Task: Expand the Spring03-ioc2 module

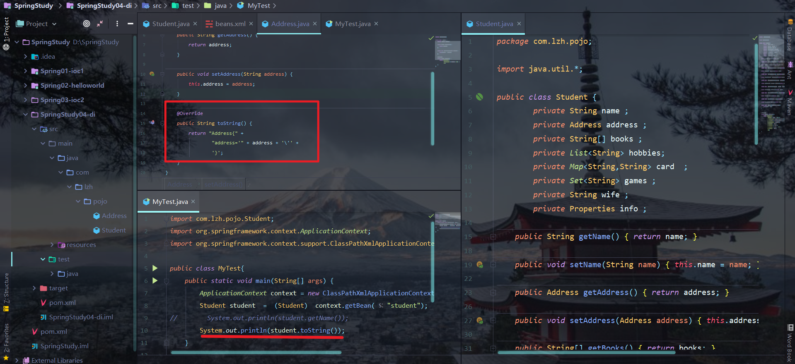Action: tap(26, 100)
